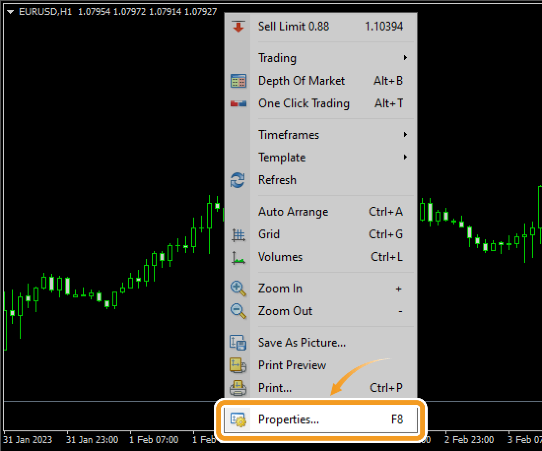Click the Ctrl+A shortcut label
The image size is (542, 451).
click(x=386, y=211)
